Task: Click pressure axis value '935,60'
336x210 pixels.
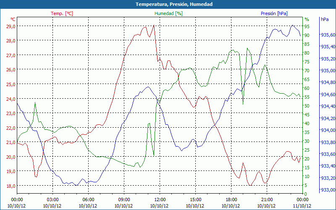Action: pos(328,35)
